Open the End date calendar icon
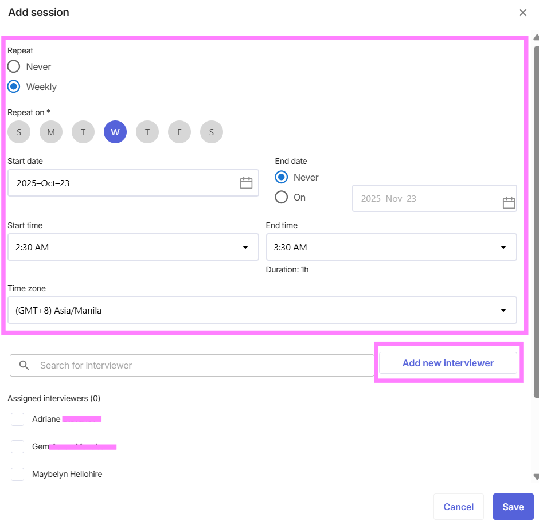The image size is (539, 525). click(509, 202)
